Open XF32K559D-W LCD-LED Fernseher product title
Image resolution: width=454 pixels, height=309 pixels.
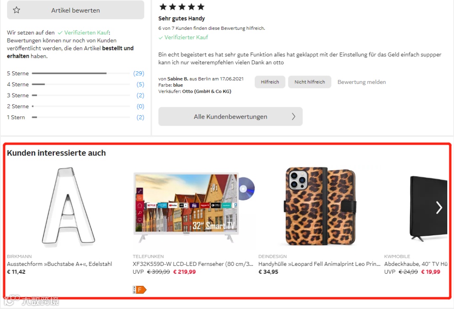[x=193, y=264]
